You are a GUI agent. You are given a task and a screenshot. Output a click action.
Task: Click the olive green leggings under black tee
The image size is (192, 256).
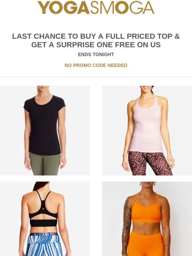45,164
